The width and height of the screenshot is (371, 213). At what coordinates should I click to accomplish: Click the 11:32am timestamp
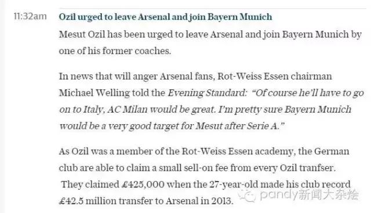click(x=30, y=17)
